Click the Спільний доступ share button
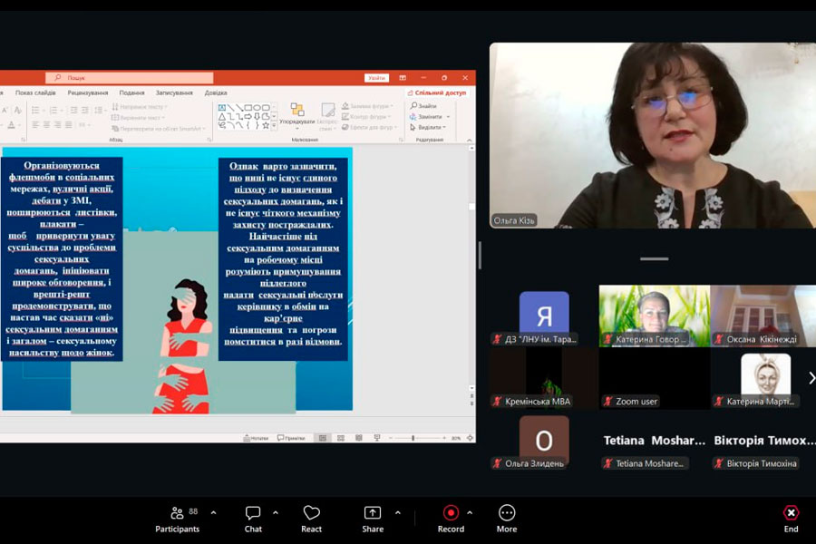Image resolution: width=816 pixels, height=544 pixels. click(437, 92)
